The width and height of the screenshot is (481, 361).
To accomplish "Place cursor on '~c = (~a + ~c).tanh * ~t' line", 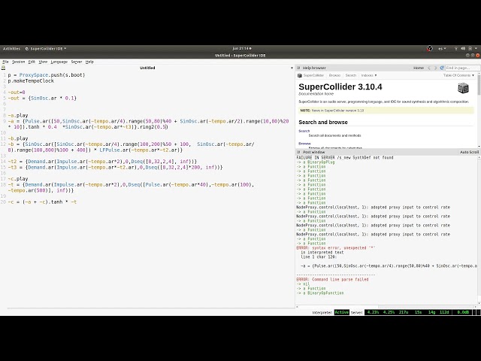I will click(x=42, y=202).
